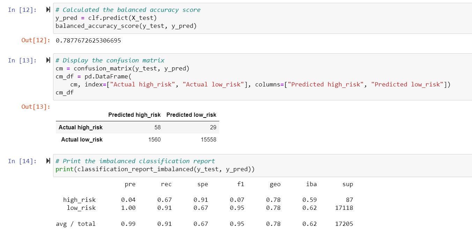
Task: Click the output value 0.7877672625306695
Action: click(88, 40)
